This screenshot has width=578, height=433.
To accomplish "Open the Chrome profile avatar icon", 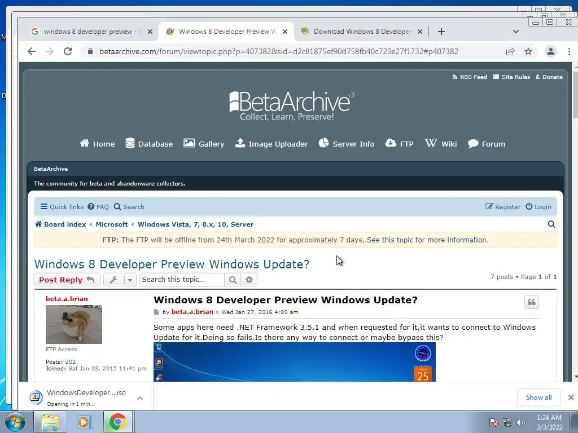I will [x=551, y=51].
